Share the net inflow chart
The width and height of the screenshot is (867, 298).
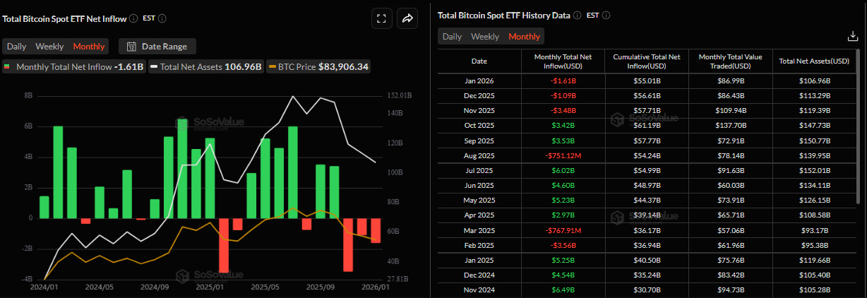click(407, 19)
